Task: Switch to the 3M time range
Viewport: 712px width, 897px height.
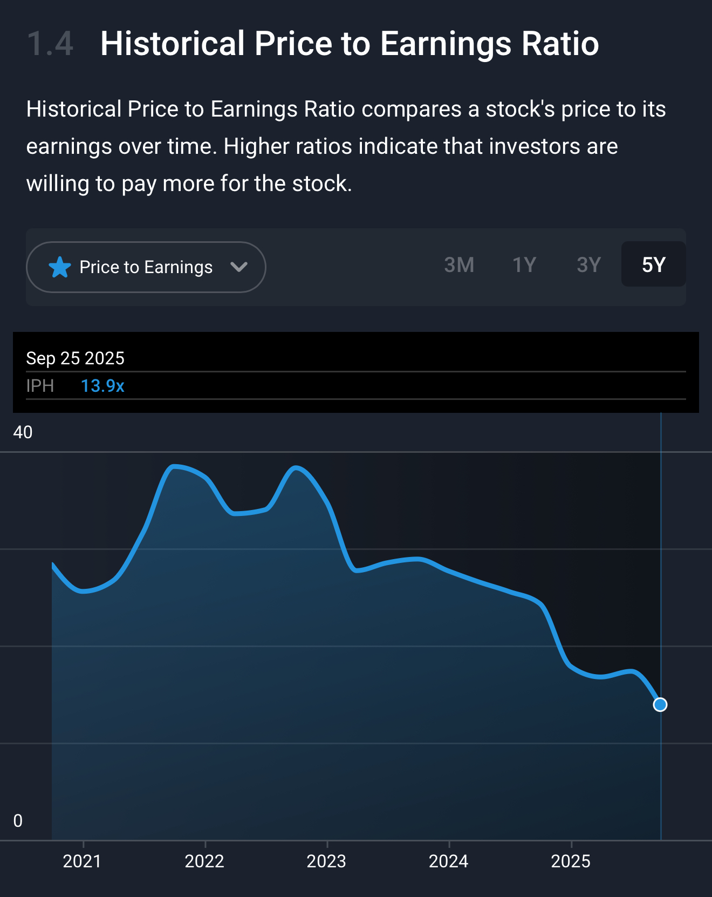Action: 459,265
